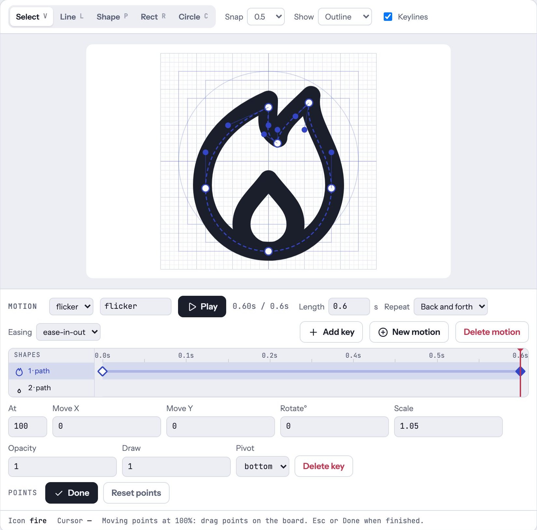Click the end keyframe diamond at 0.6s
Viewport: 537px width, 530px height.
520,371
